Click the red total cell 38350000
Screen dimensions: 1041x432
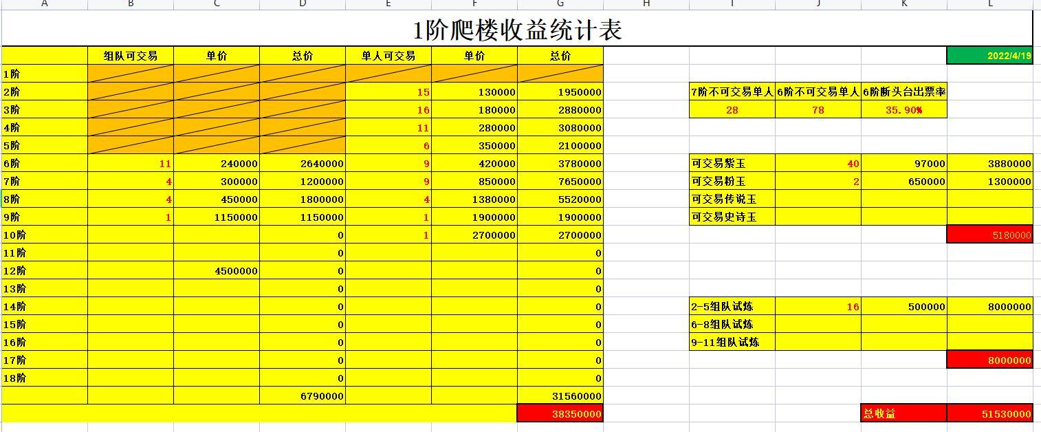pyautogui.click(x=560, y=413)
